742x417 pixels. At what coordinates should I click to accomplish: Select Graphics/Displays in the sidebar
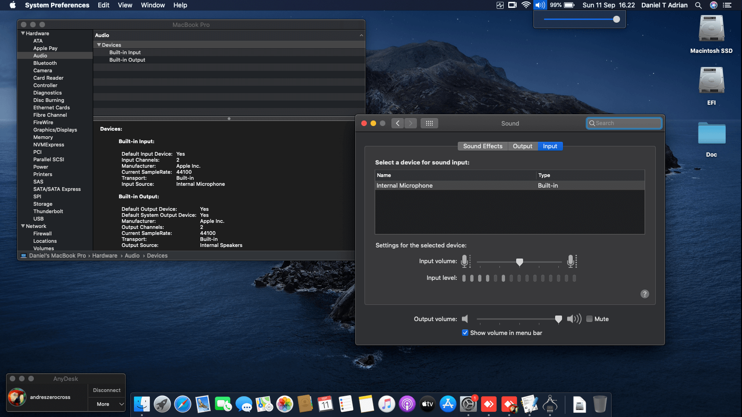coord(55,130)
